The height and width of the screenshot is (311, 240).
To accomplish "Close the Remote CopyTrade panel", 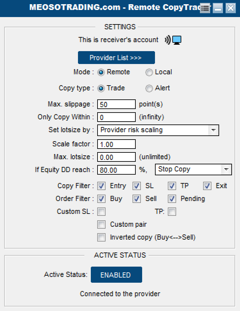I will click(x=230, y=8).
